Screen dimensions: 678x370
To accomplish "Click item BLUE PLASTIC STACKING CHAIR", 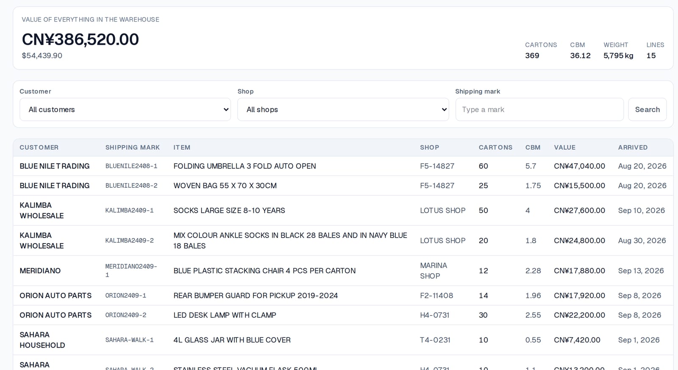I will click(264, 271).
